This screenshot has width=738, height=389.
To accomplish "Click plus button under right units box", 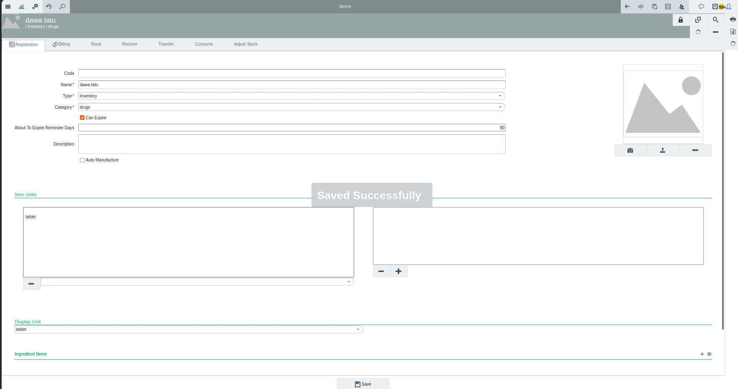I will click(399, 271).
